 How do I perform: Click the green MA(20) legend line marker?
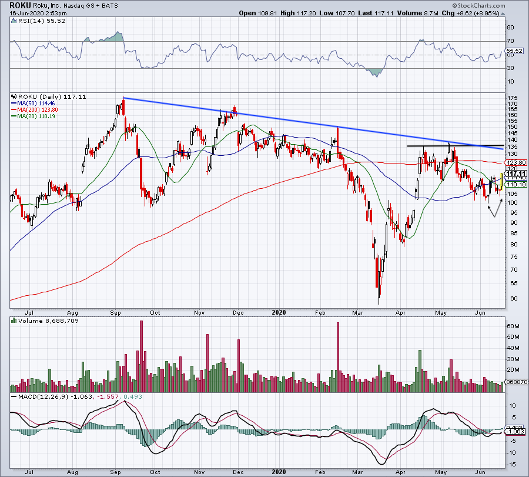pyautogui.click(x=14, y=116)
